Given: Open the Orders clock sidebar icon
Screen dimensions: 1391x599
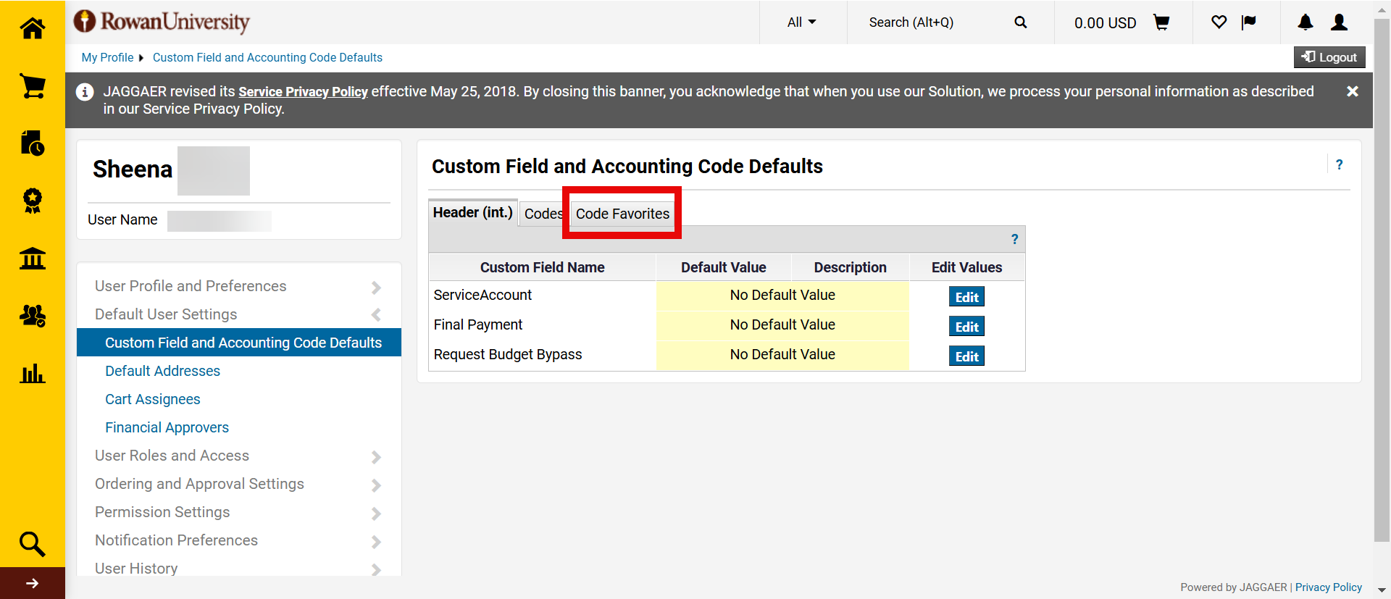Looking at the screenshot, I should 32,143.
